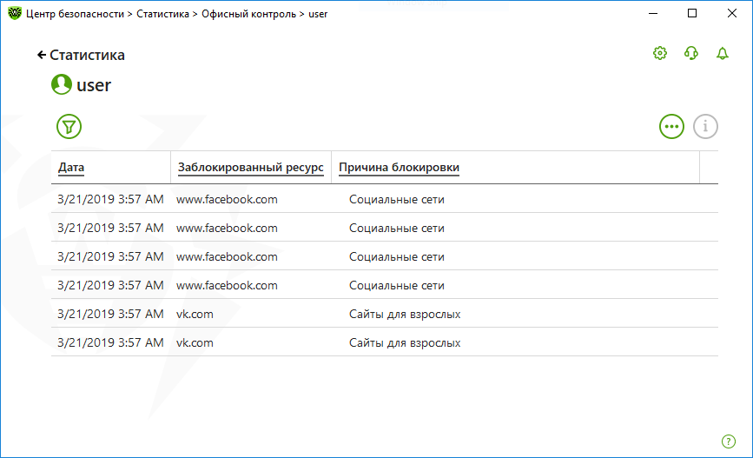The image size is (753, 458).
Task: Select third row's Социальные сети reason
Action: point(397,256)
